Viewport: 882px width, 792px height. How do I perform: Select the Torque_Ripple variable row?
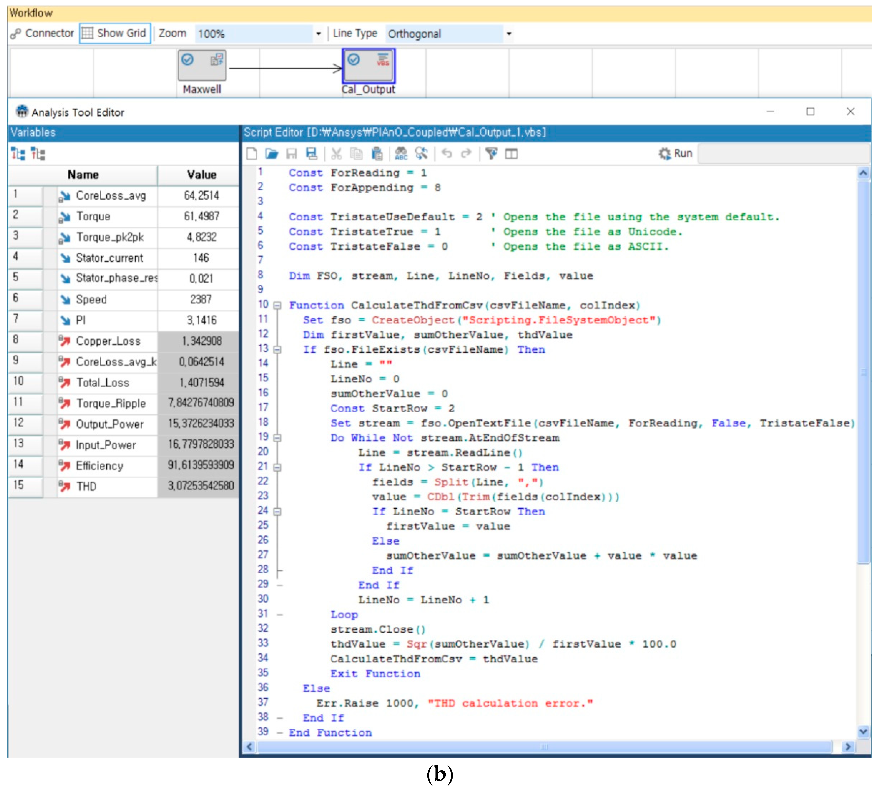pos(111,403)
